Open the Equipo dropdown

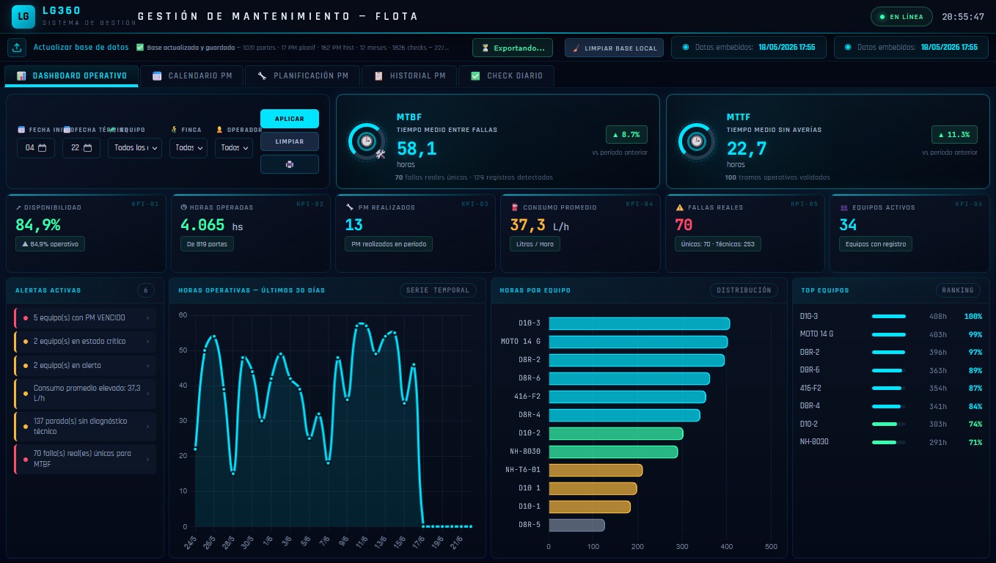[x=135, y=148]
